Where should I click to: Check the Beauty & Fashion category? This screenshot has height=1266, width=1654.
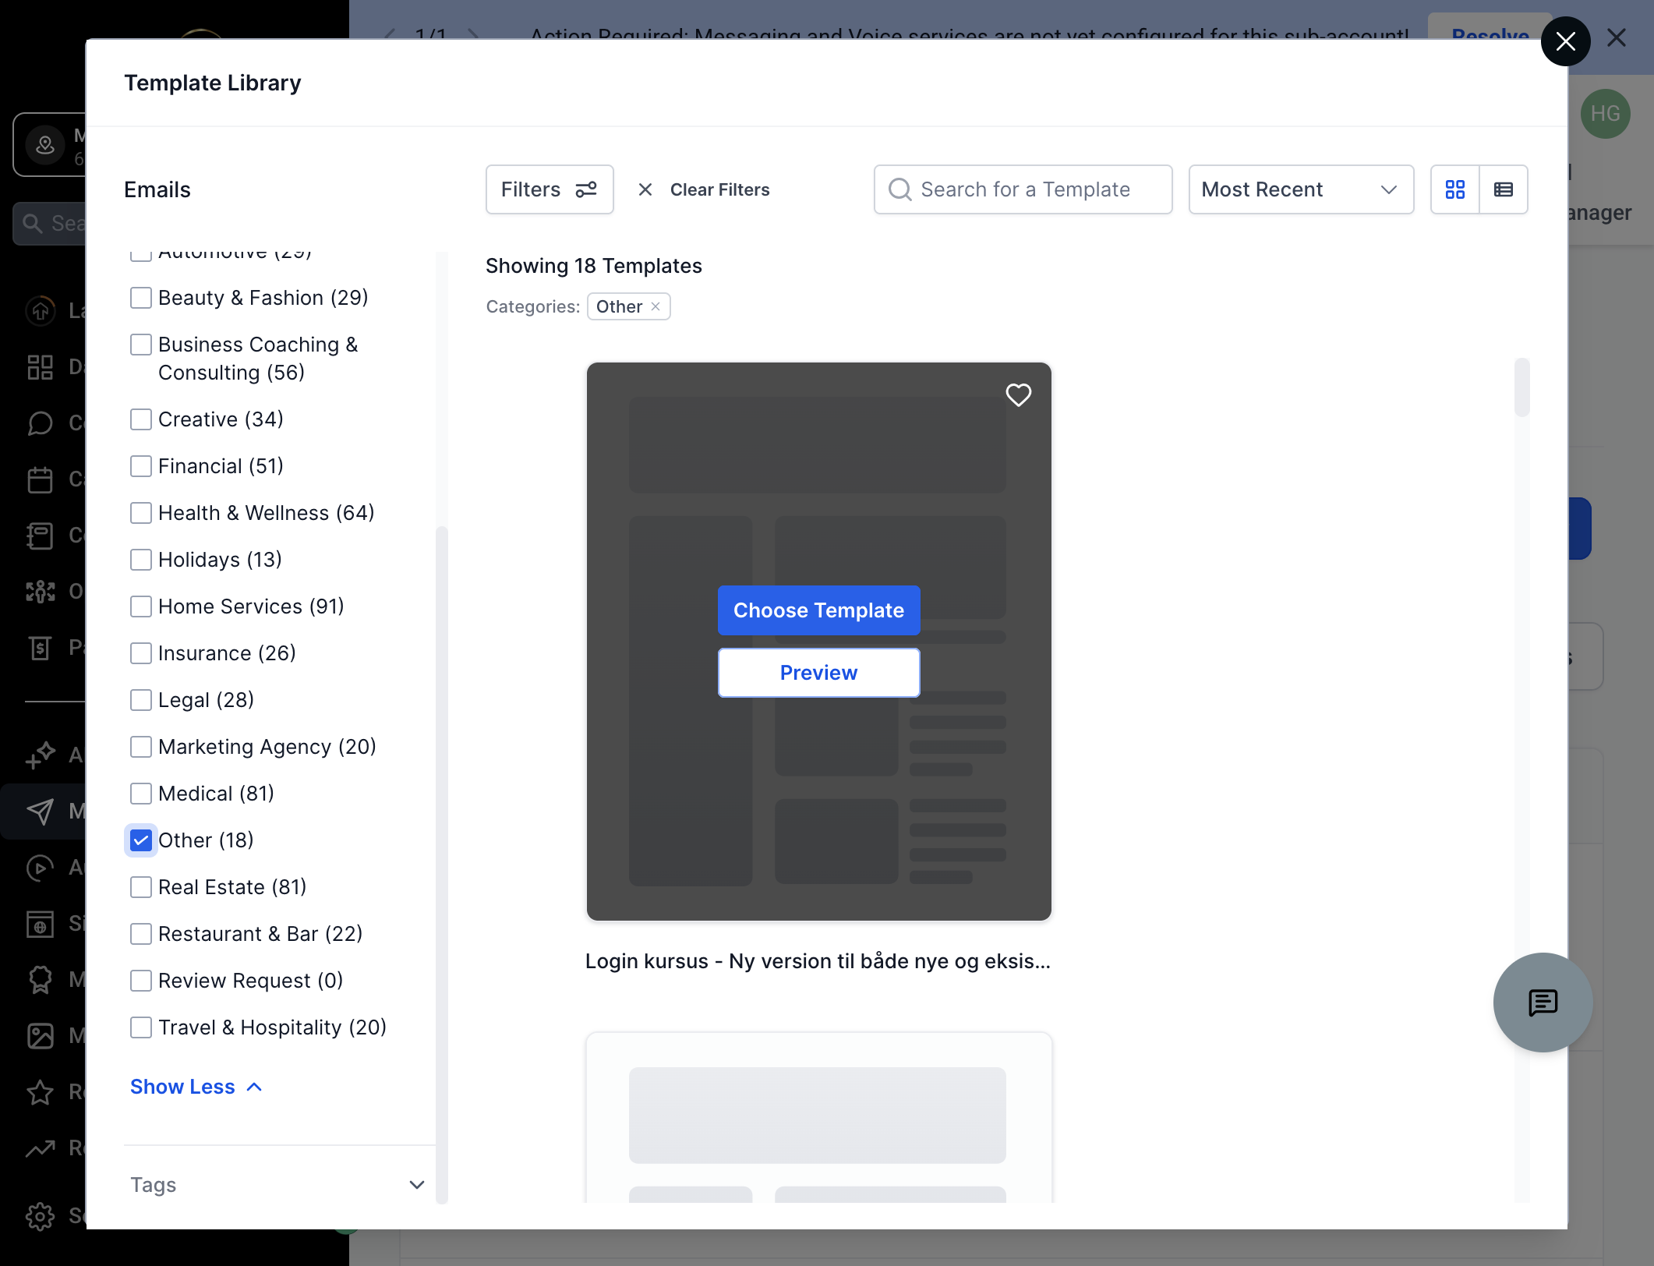point(141,298)
